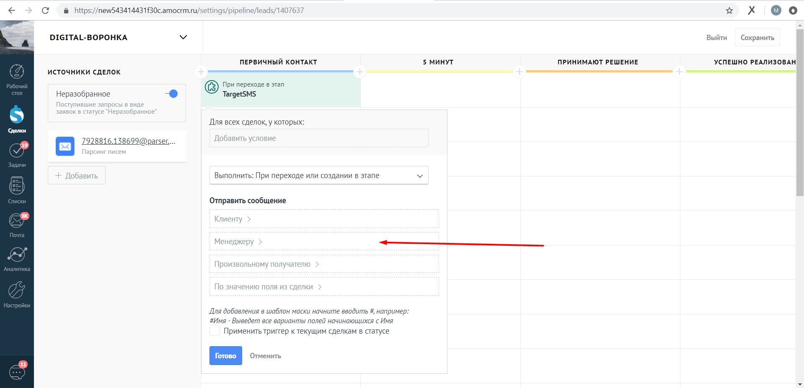
Task: Reload the page
Action: (x=45, y=10)
